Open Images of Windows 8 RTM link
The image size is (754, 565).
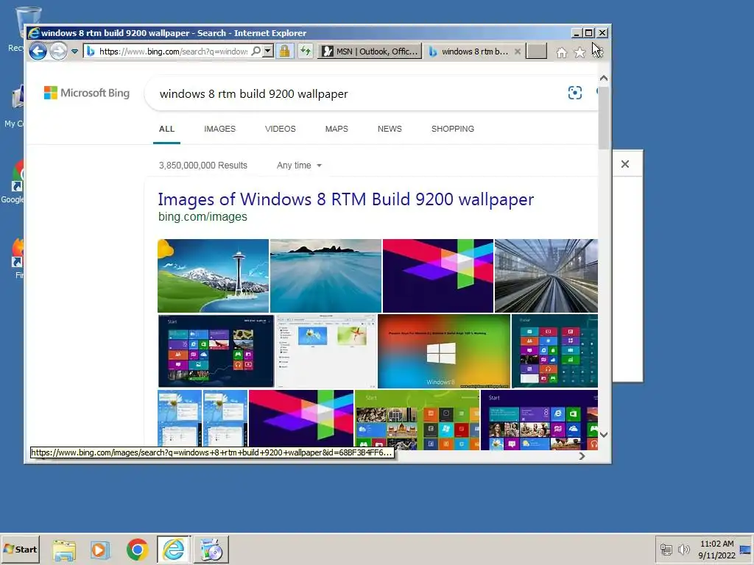pyautogui.click(x=346, y=199)
